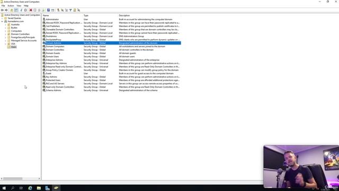The height and width of the screenshot is (191, 339).
Task: Click the tree pane scrollbar right arrow
Action: [39, 179]
